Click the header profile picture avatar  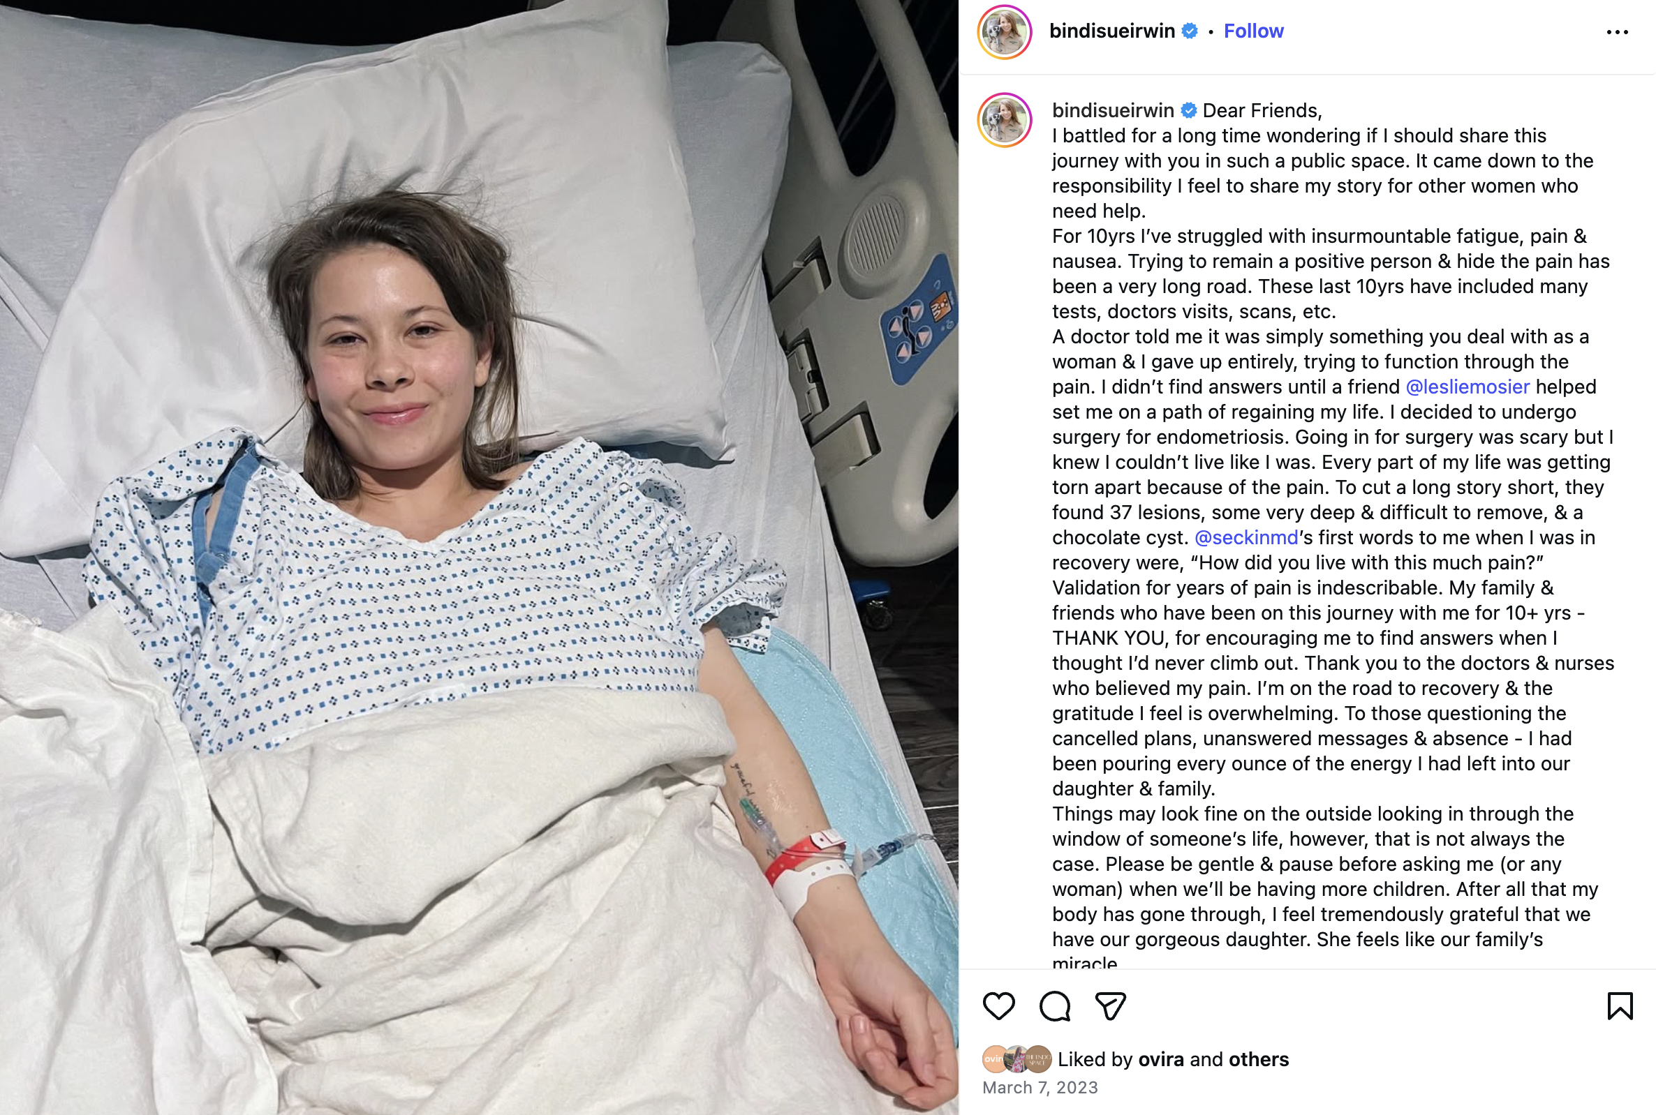[1005, 32]
